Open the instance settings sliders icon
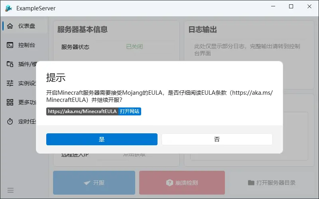The width and height of the screenshot is (319, 199). pyautogui.click(x=10, y=83)
